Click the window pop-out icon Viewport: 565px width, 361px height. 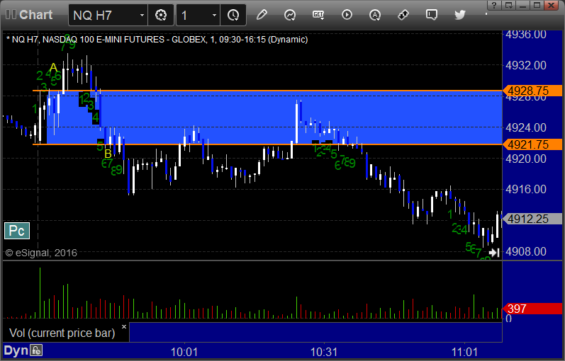[508, 6]
